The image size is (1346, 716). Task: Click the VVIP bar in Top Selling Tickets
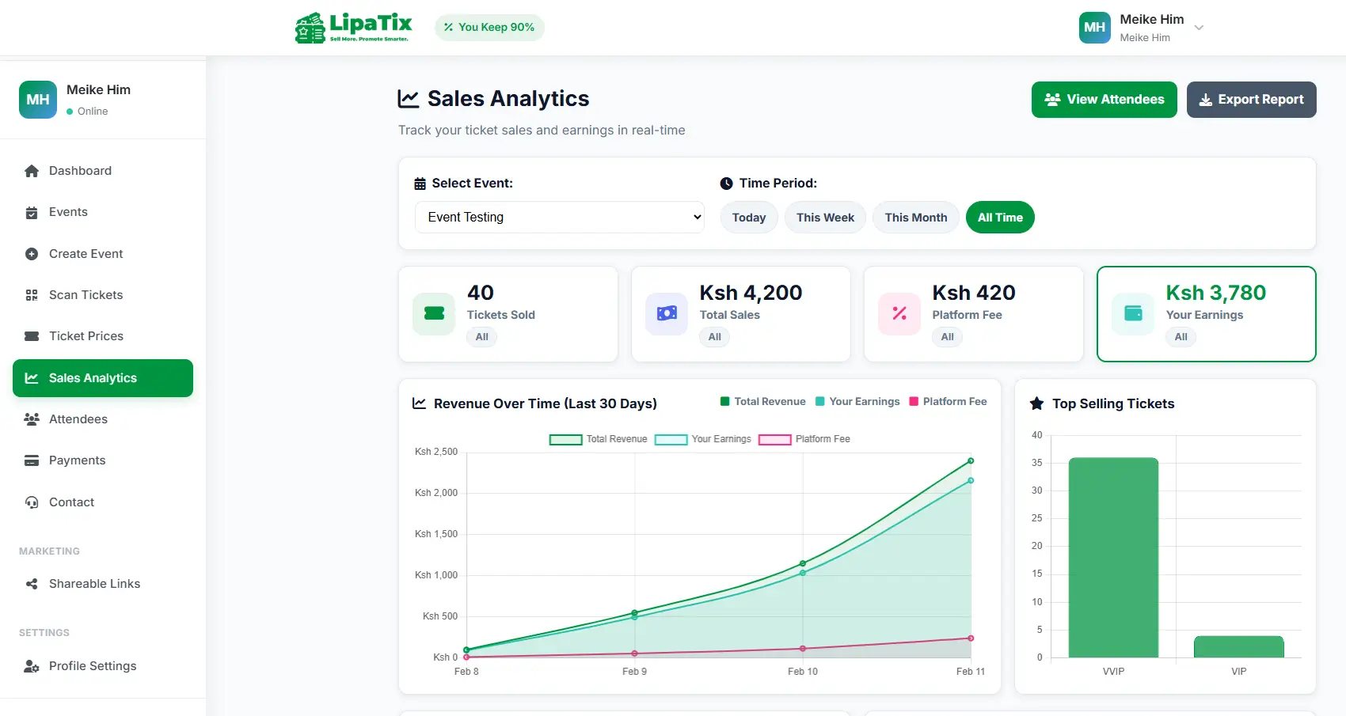(x=1113, y=558)
